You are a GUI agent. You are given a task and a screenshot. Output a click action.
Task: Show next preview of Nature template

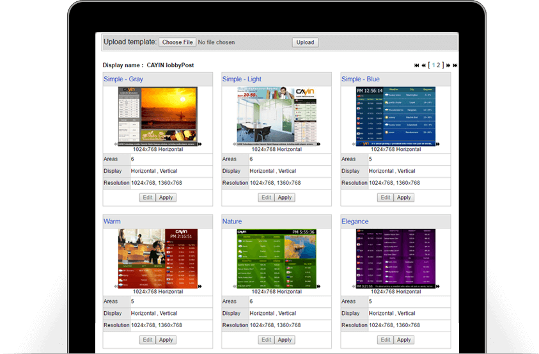(319, 287)
